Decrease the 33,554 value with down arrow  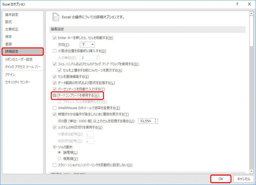coord(156,122)
